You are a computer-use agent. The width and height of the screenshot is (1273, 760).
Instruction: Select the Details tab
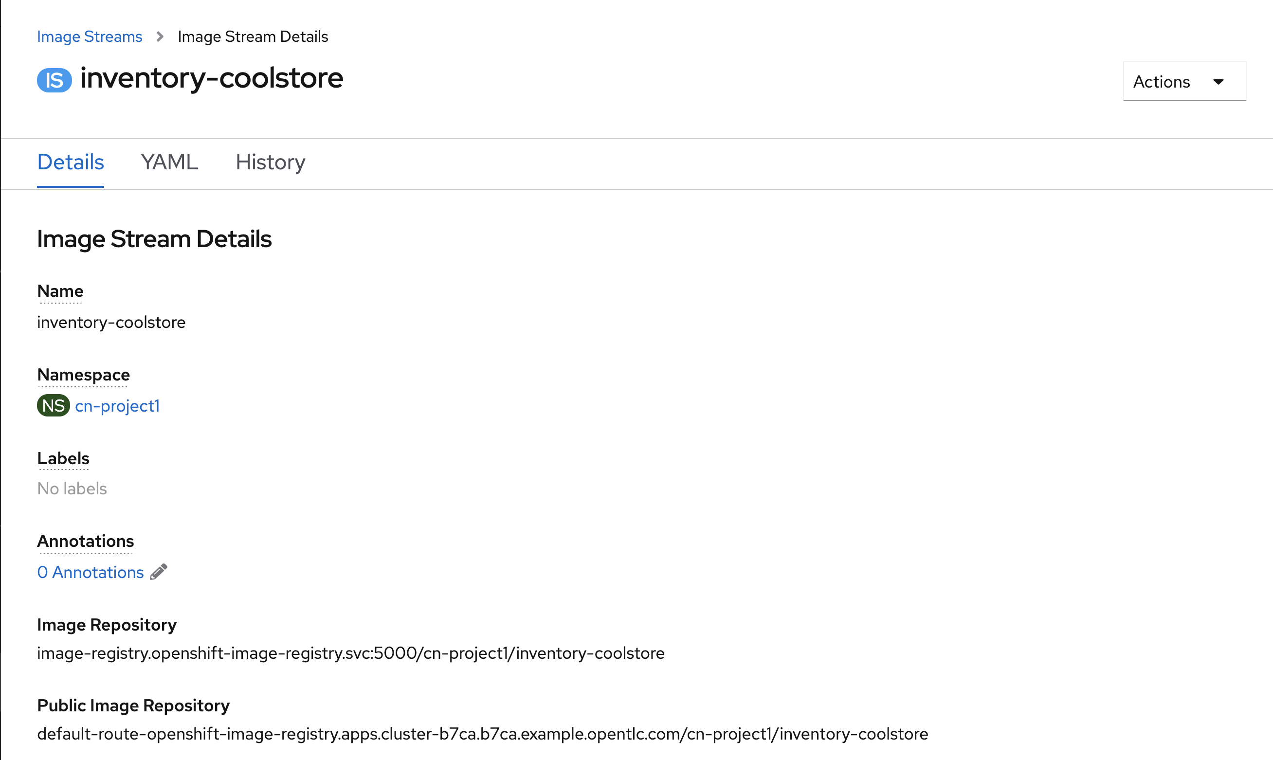click(x=70, y=162)
